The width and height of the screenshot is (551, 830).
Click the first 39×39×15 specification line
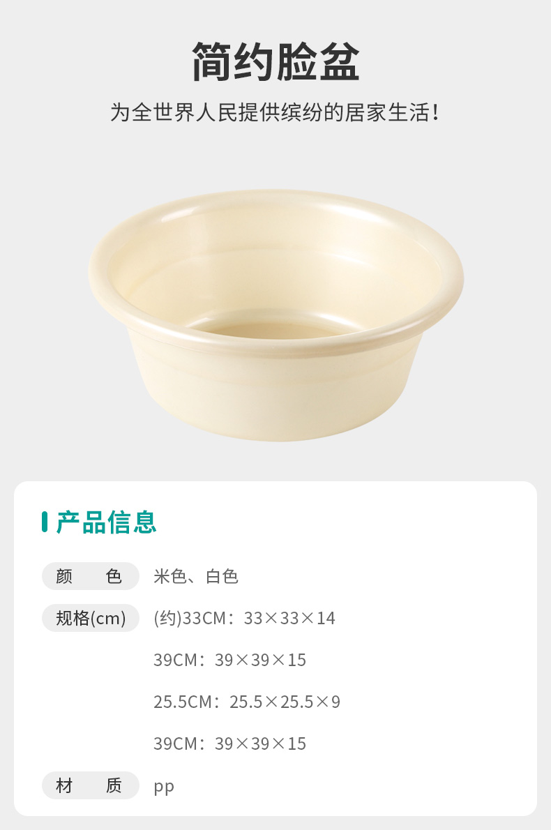tap(229, 660)
